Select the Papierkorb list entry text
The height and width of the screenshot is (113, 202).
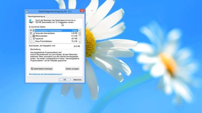(39, 39)
